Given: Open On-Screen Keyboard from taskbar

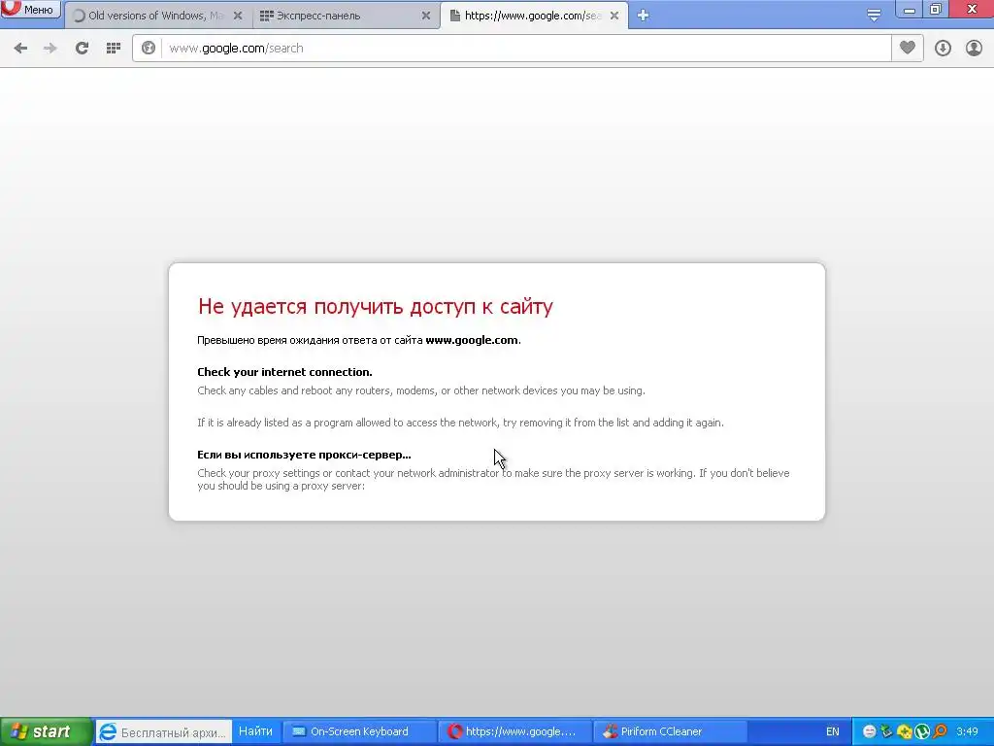Looking at the screenshot, I should (x=359, y=732).
